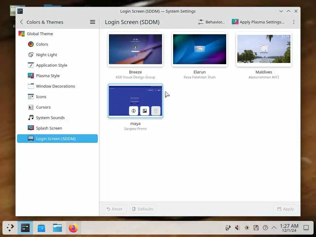This screenshot has height=237, width=316.
Task: Open Discover software center from taskbar
Action: [x=41, y=228]
